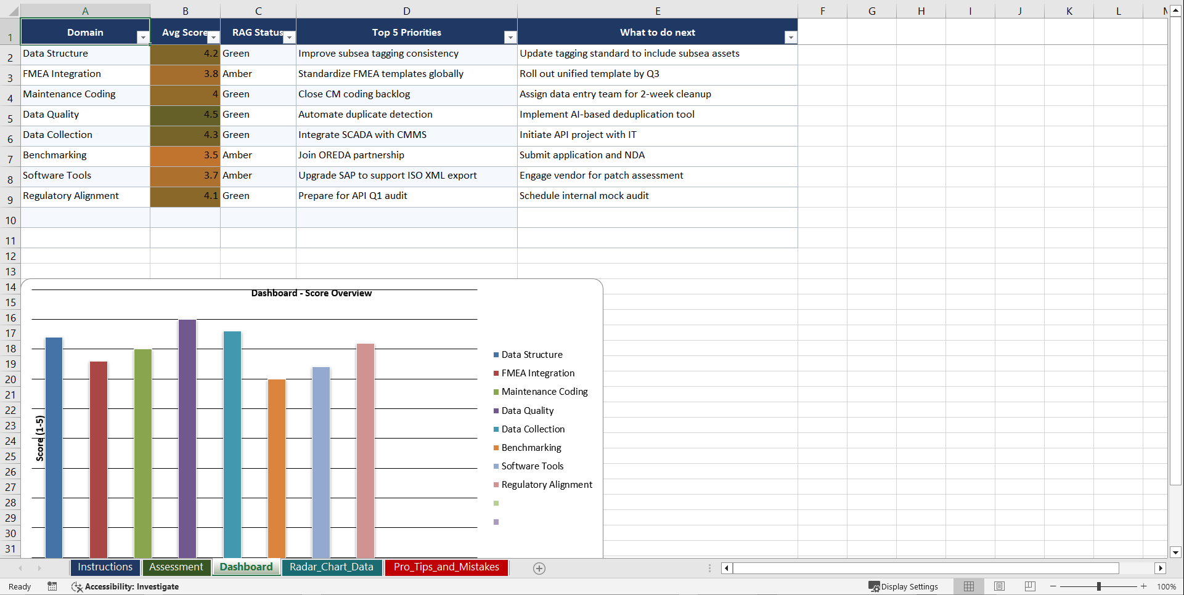The width and height of the screenshot is (1184, 595).
Task: Open the RAG Status filter dropdown
Action: [x=289, y=37]
